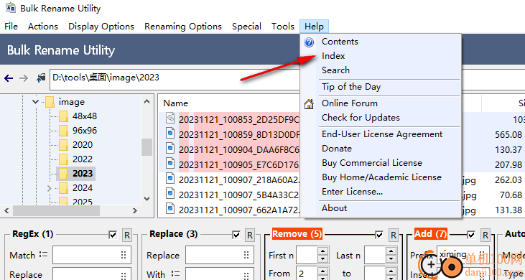Click file icon of 20231121_100907_218A60A2
Viewport: 525px width, 280px height.
point(171,178)
